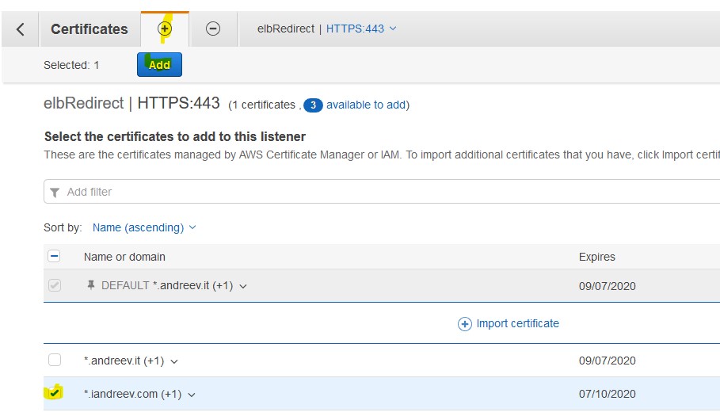Expand DEFAULT *.andreev.it (+1) details

pyautogui.click(x=243, y=286)
